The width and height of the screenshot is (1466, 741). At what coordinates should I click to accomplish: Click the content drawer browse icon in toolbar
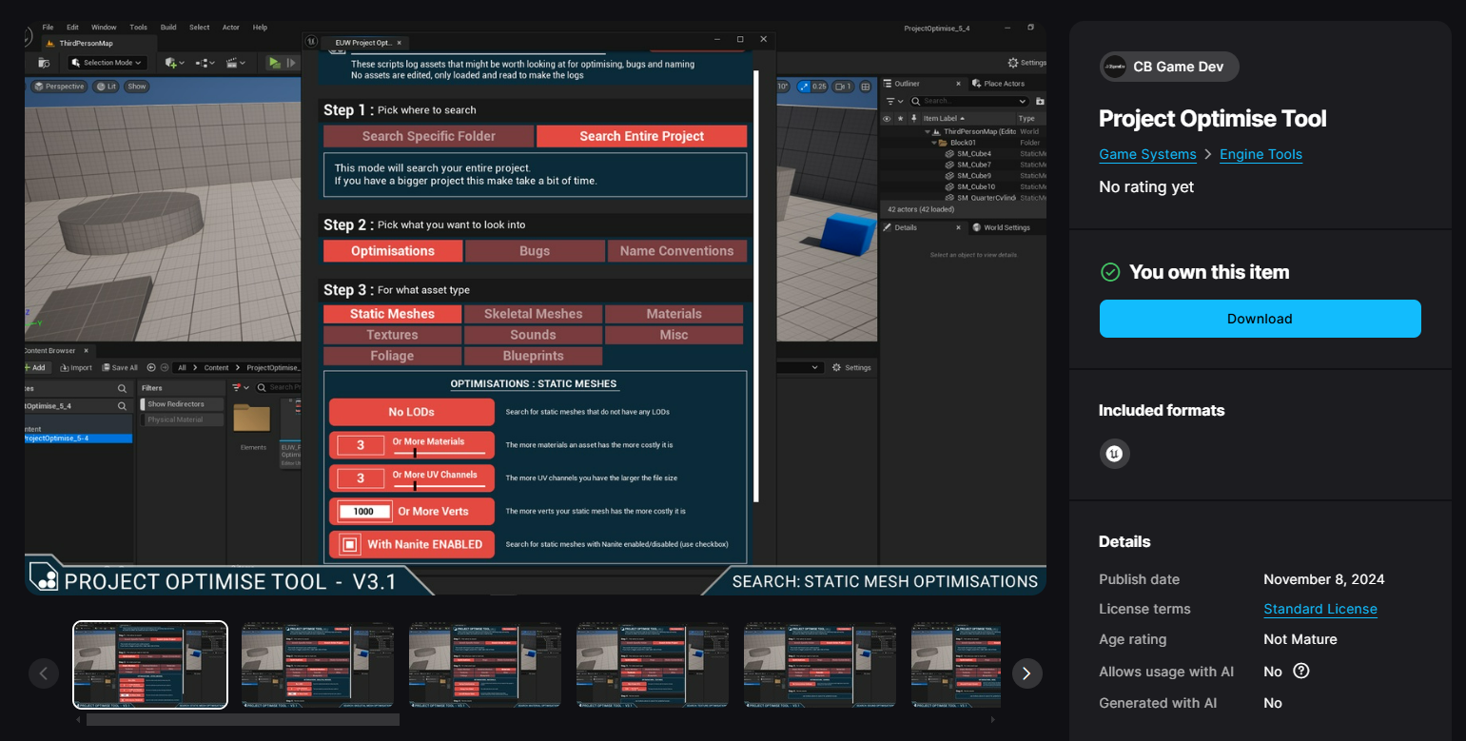coord(43,63)
